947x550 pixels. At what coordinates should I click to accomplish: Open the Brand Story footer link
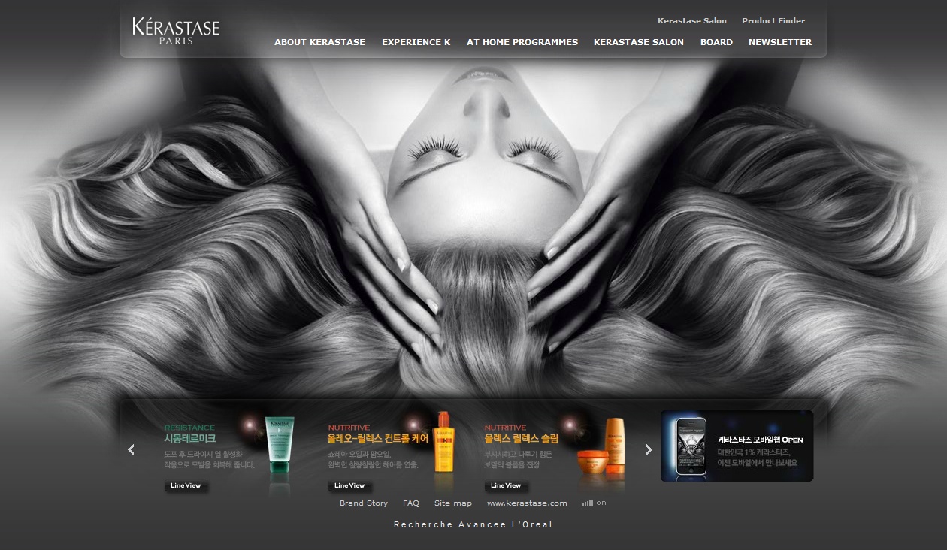coord(364,503)
